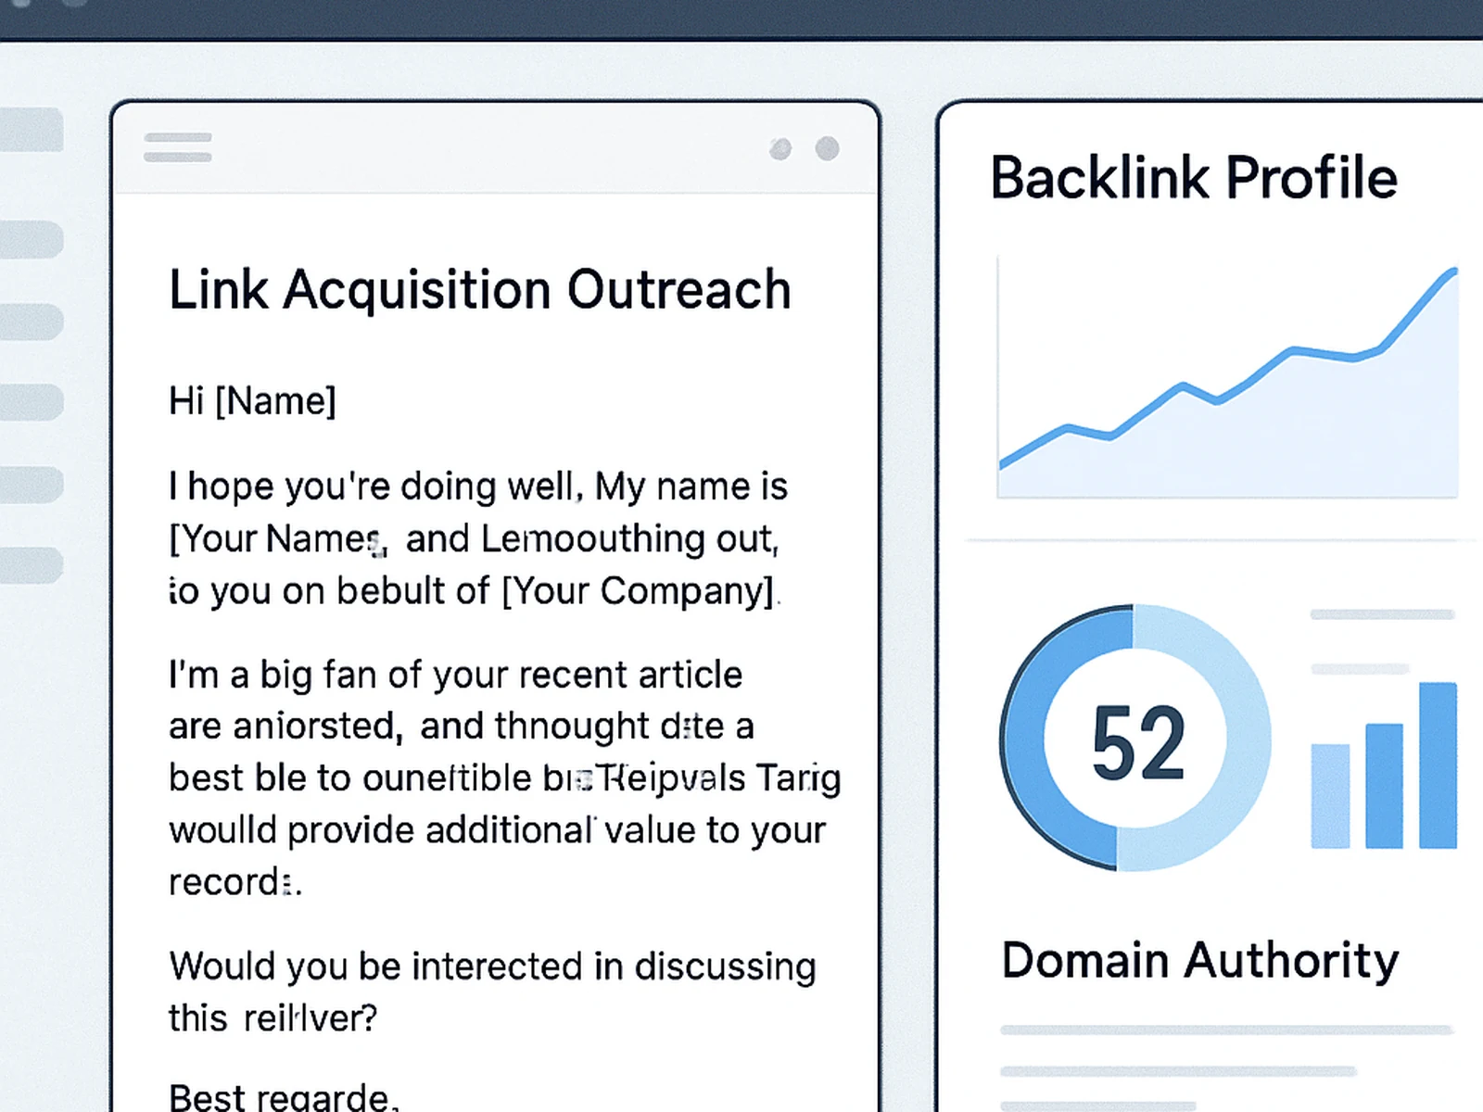This screenshot has height=1112, width=1483.
Task: Click the donut gauge showing 52
Action: [1135, 739]
